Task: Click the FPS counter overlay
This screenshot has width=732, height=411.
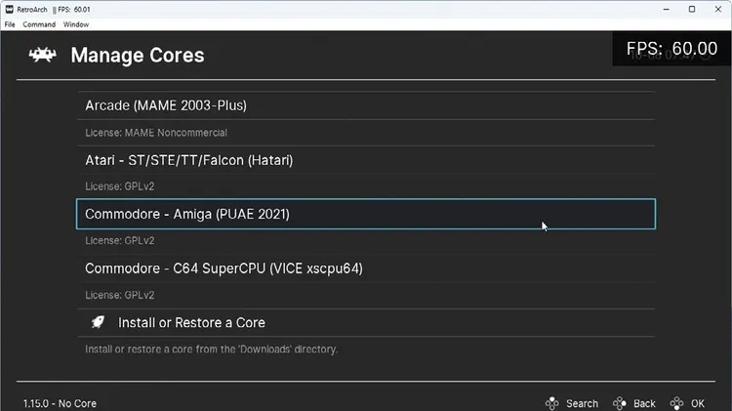Action: coord(671,49)
